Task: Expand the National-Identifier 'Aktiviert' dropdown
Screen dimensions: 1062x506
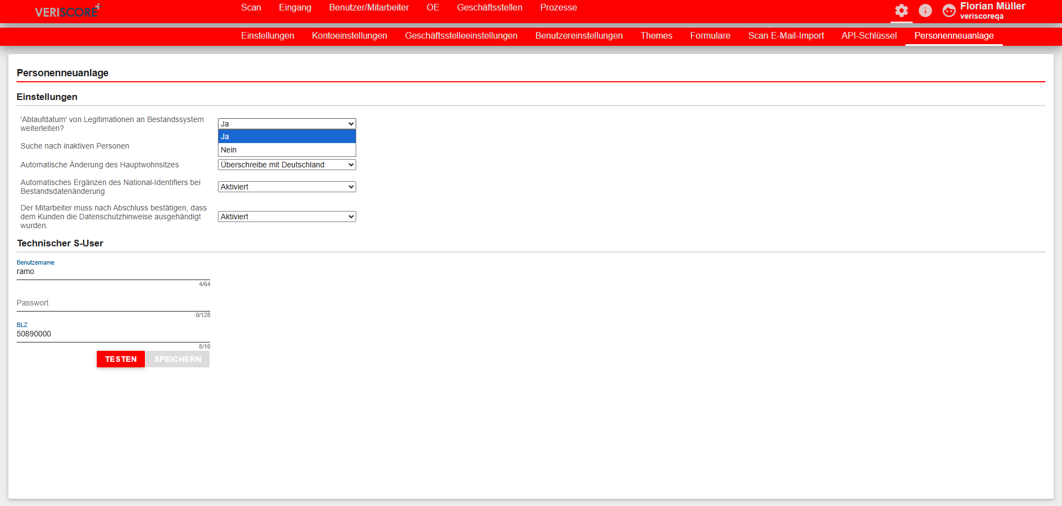Action: point(287,187)
